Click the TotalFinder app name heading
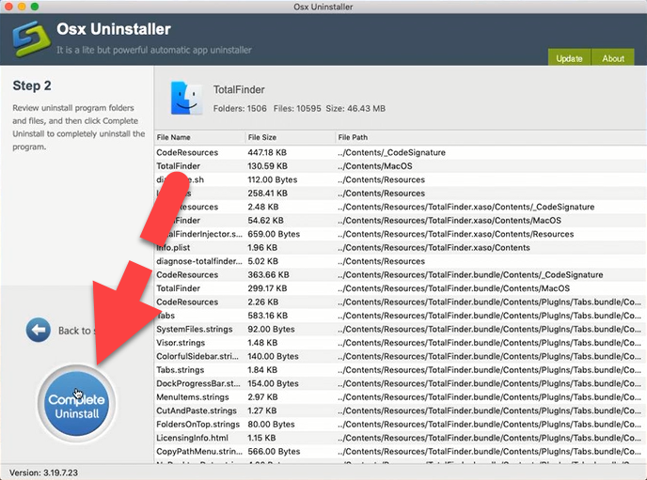Image resolution: width=647 pixels, height=480 pixels. pyautogui.click(x=239, y=90)
